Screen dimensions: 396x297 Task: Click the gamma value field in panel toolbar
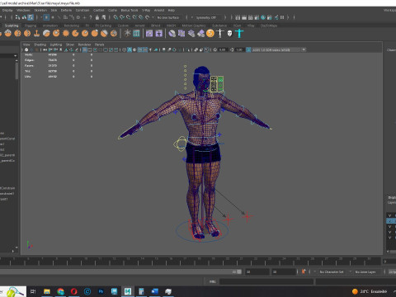(239, 49)
